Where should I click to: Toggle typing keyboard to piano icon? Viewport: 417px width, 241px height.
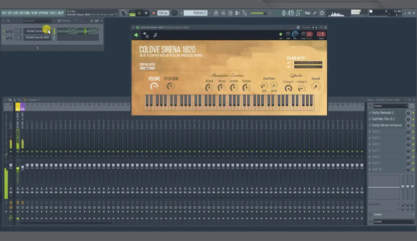click(x=307, y=13)
